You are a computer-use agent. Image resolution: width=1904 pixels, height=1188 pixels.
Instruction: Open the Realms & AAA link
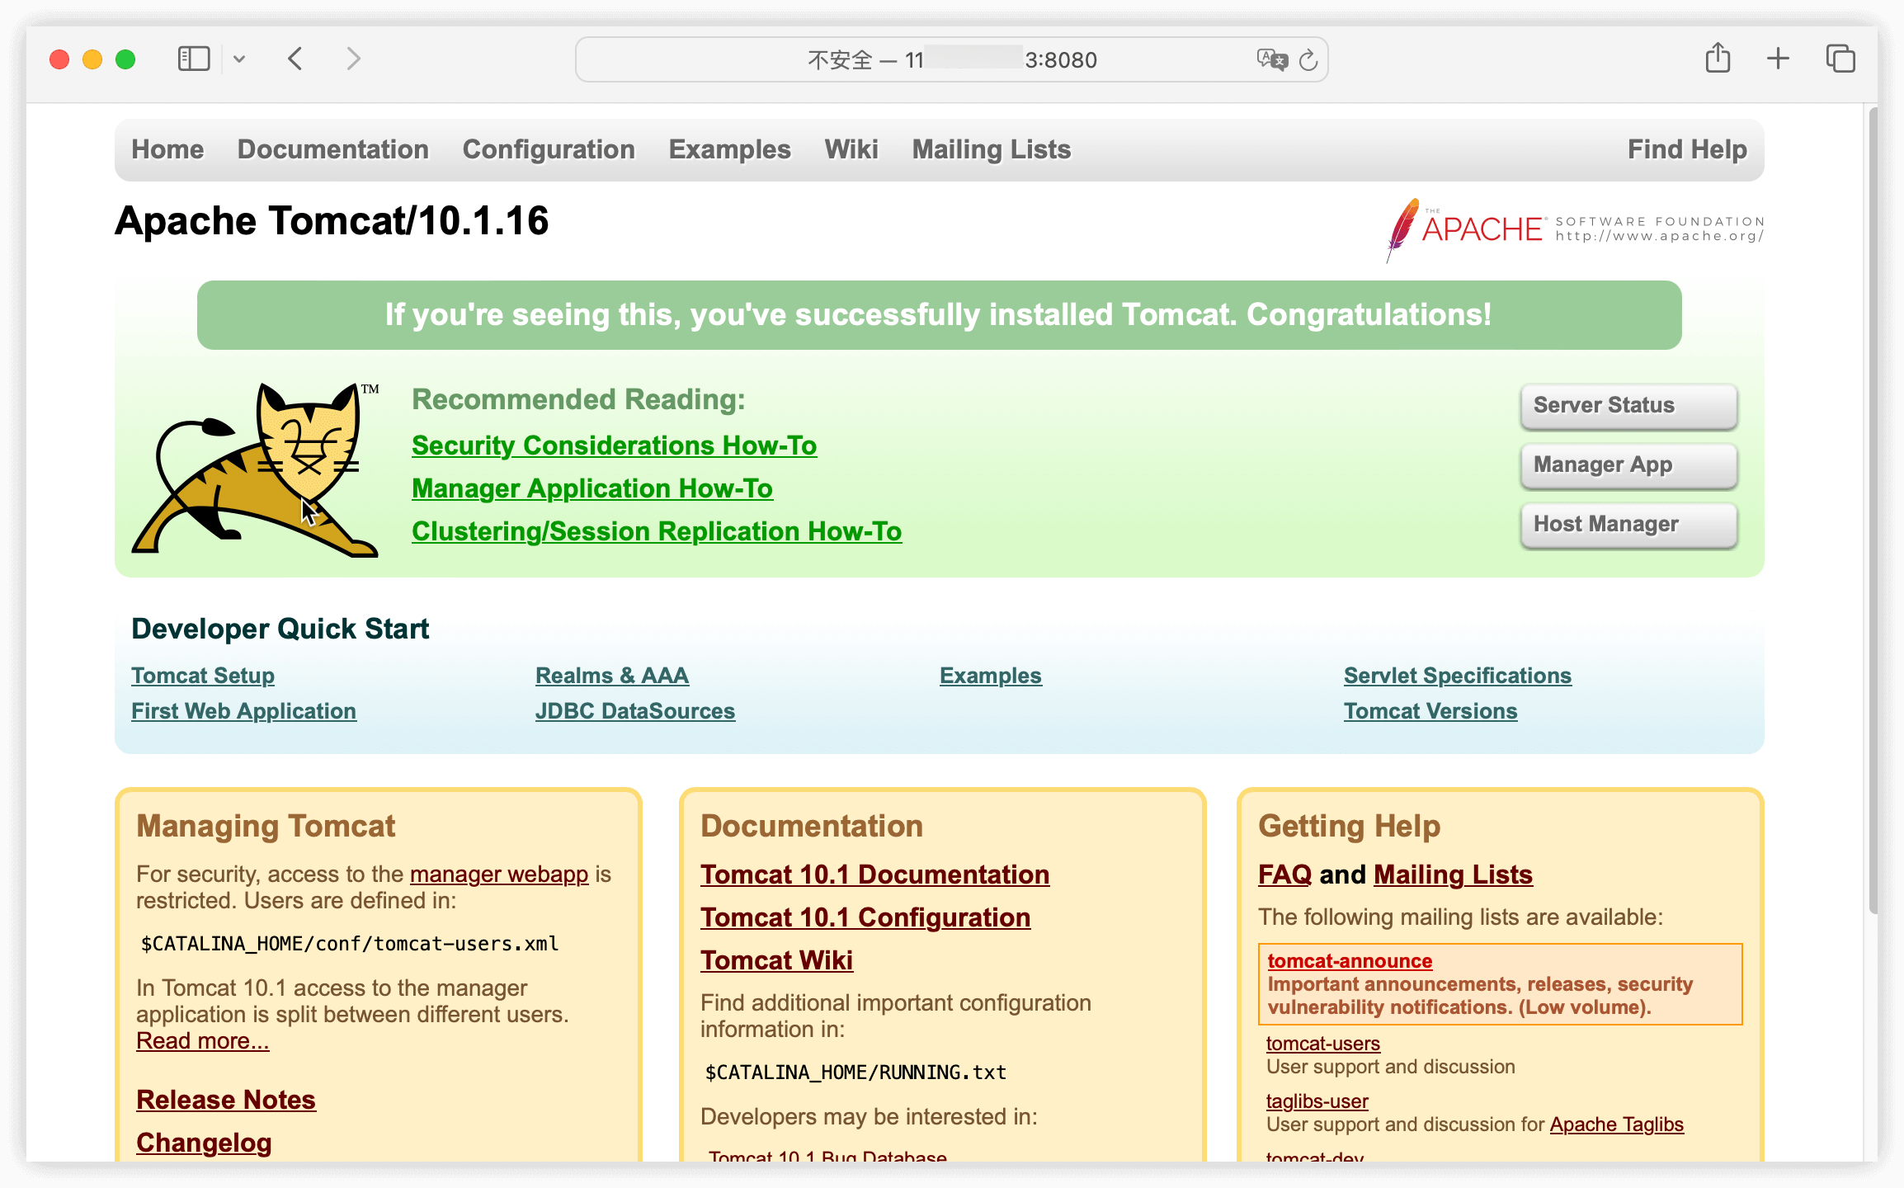(612, 676)
